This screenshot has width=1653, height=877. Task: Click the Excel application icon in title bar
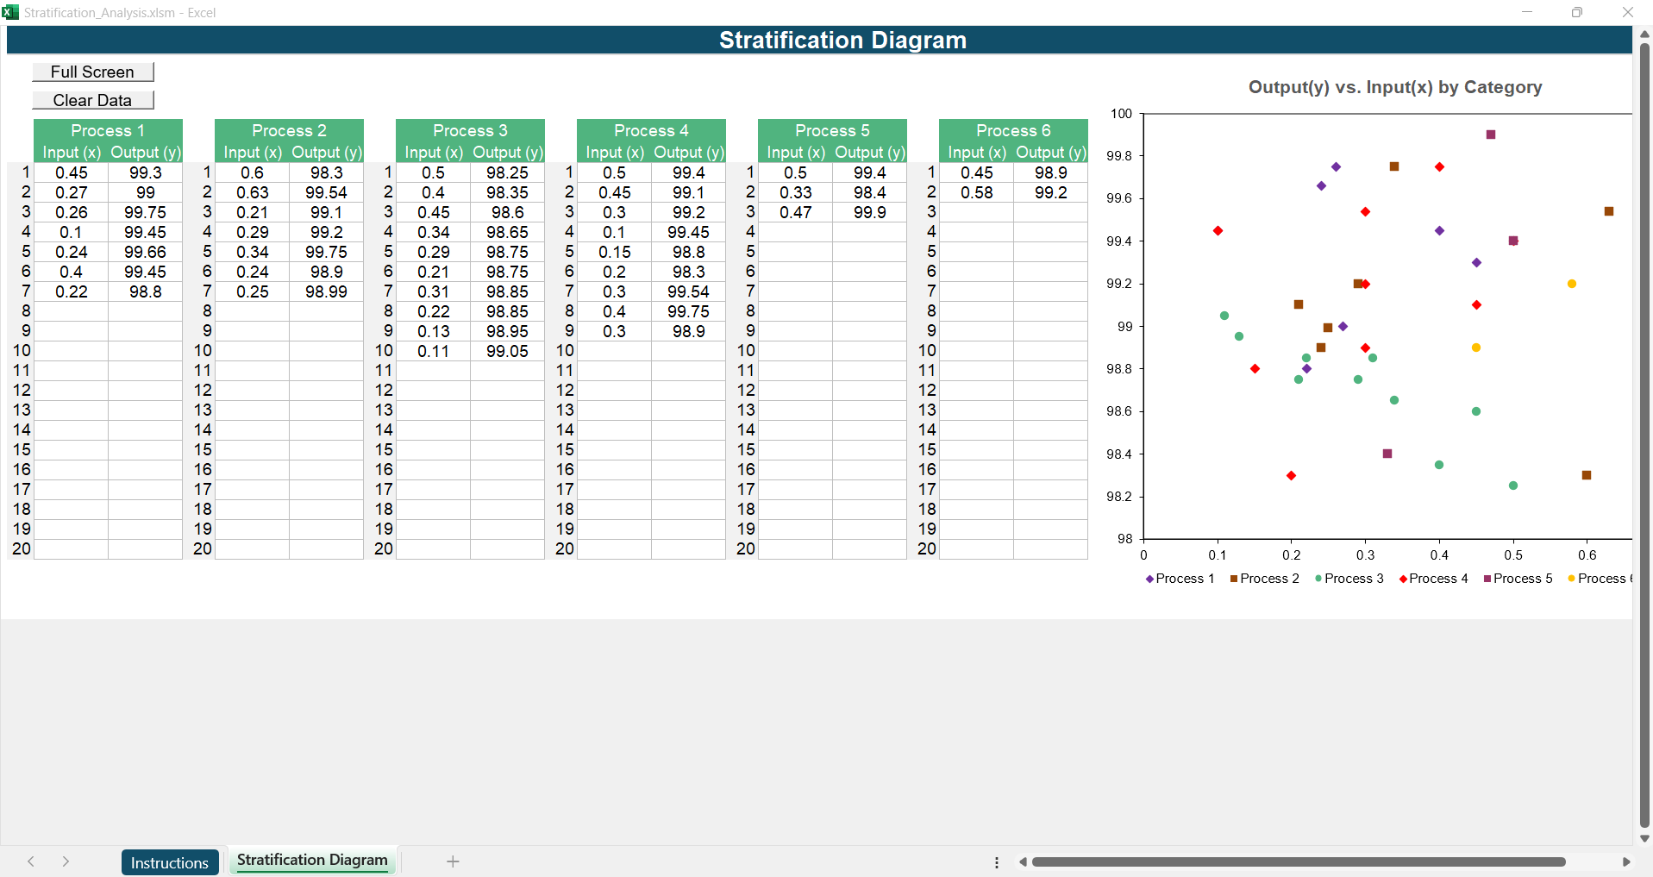10,12
